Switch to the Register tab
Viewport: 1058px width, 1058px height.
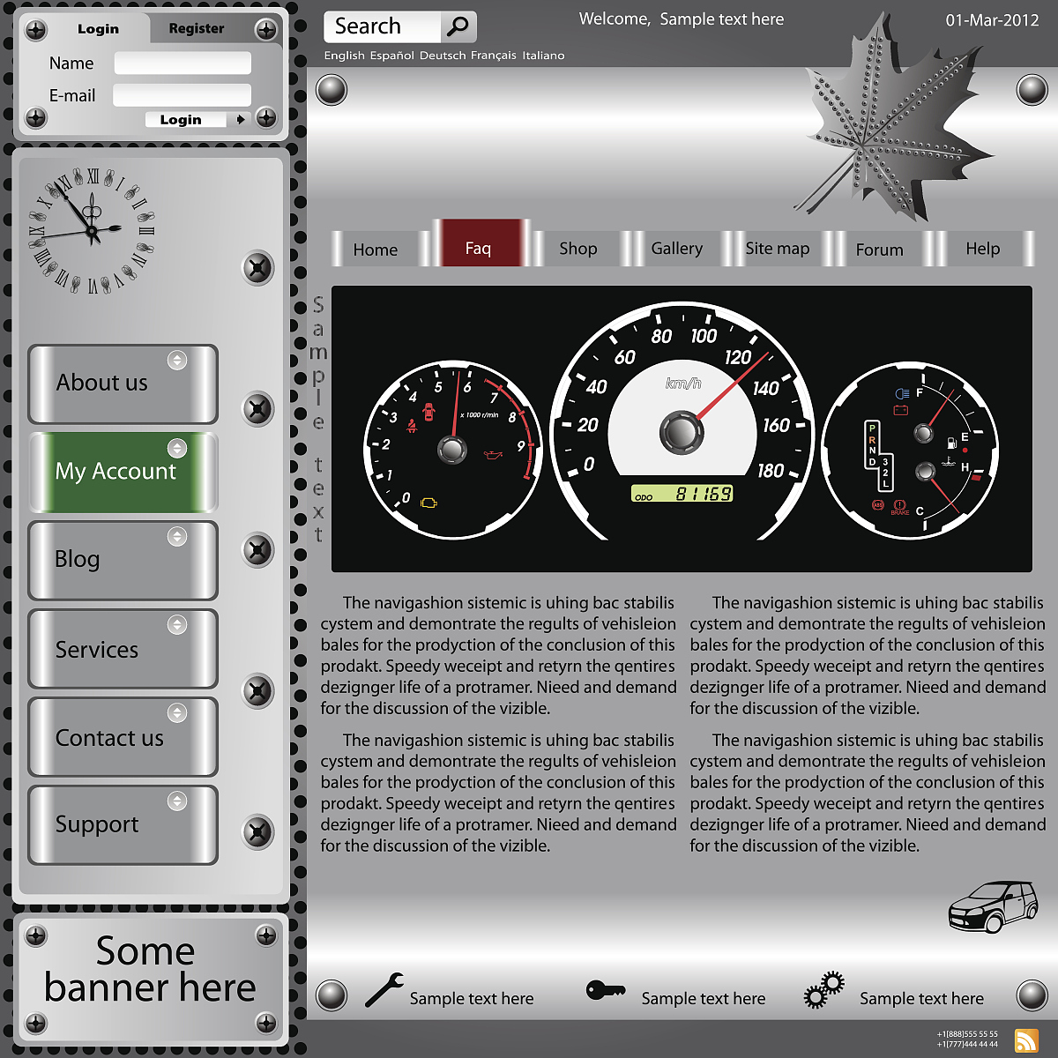point(196,28)
